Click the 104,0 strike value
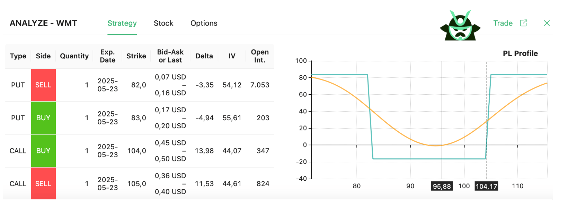Image resolution: width=568 pixels, height=208 pixels. click(136, 151)
